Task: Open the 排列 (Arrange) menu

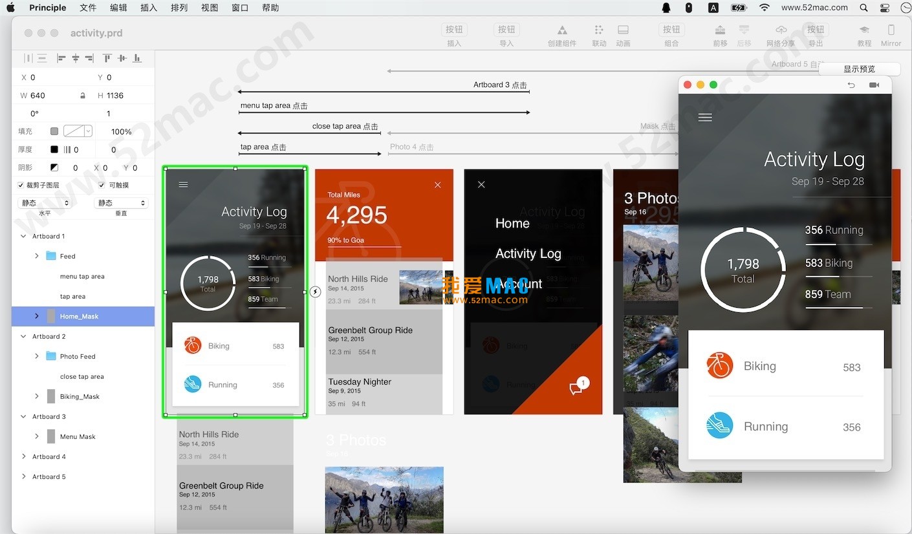Action: [179, 8]
